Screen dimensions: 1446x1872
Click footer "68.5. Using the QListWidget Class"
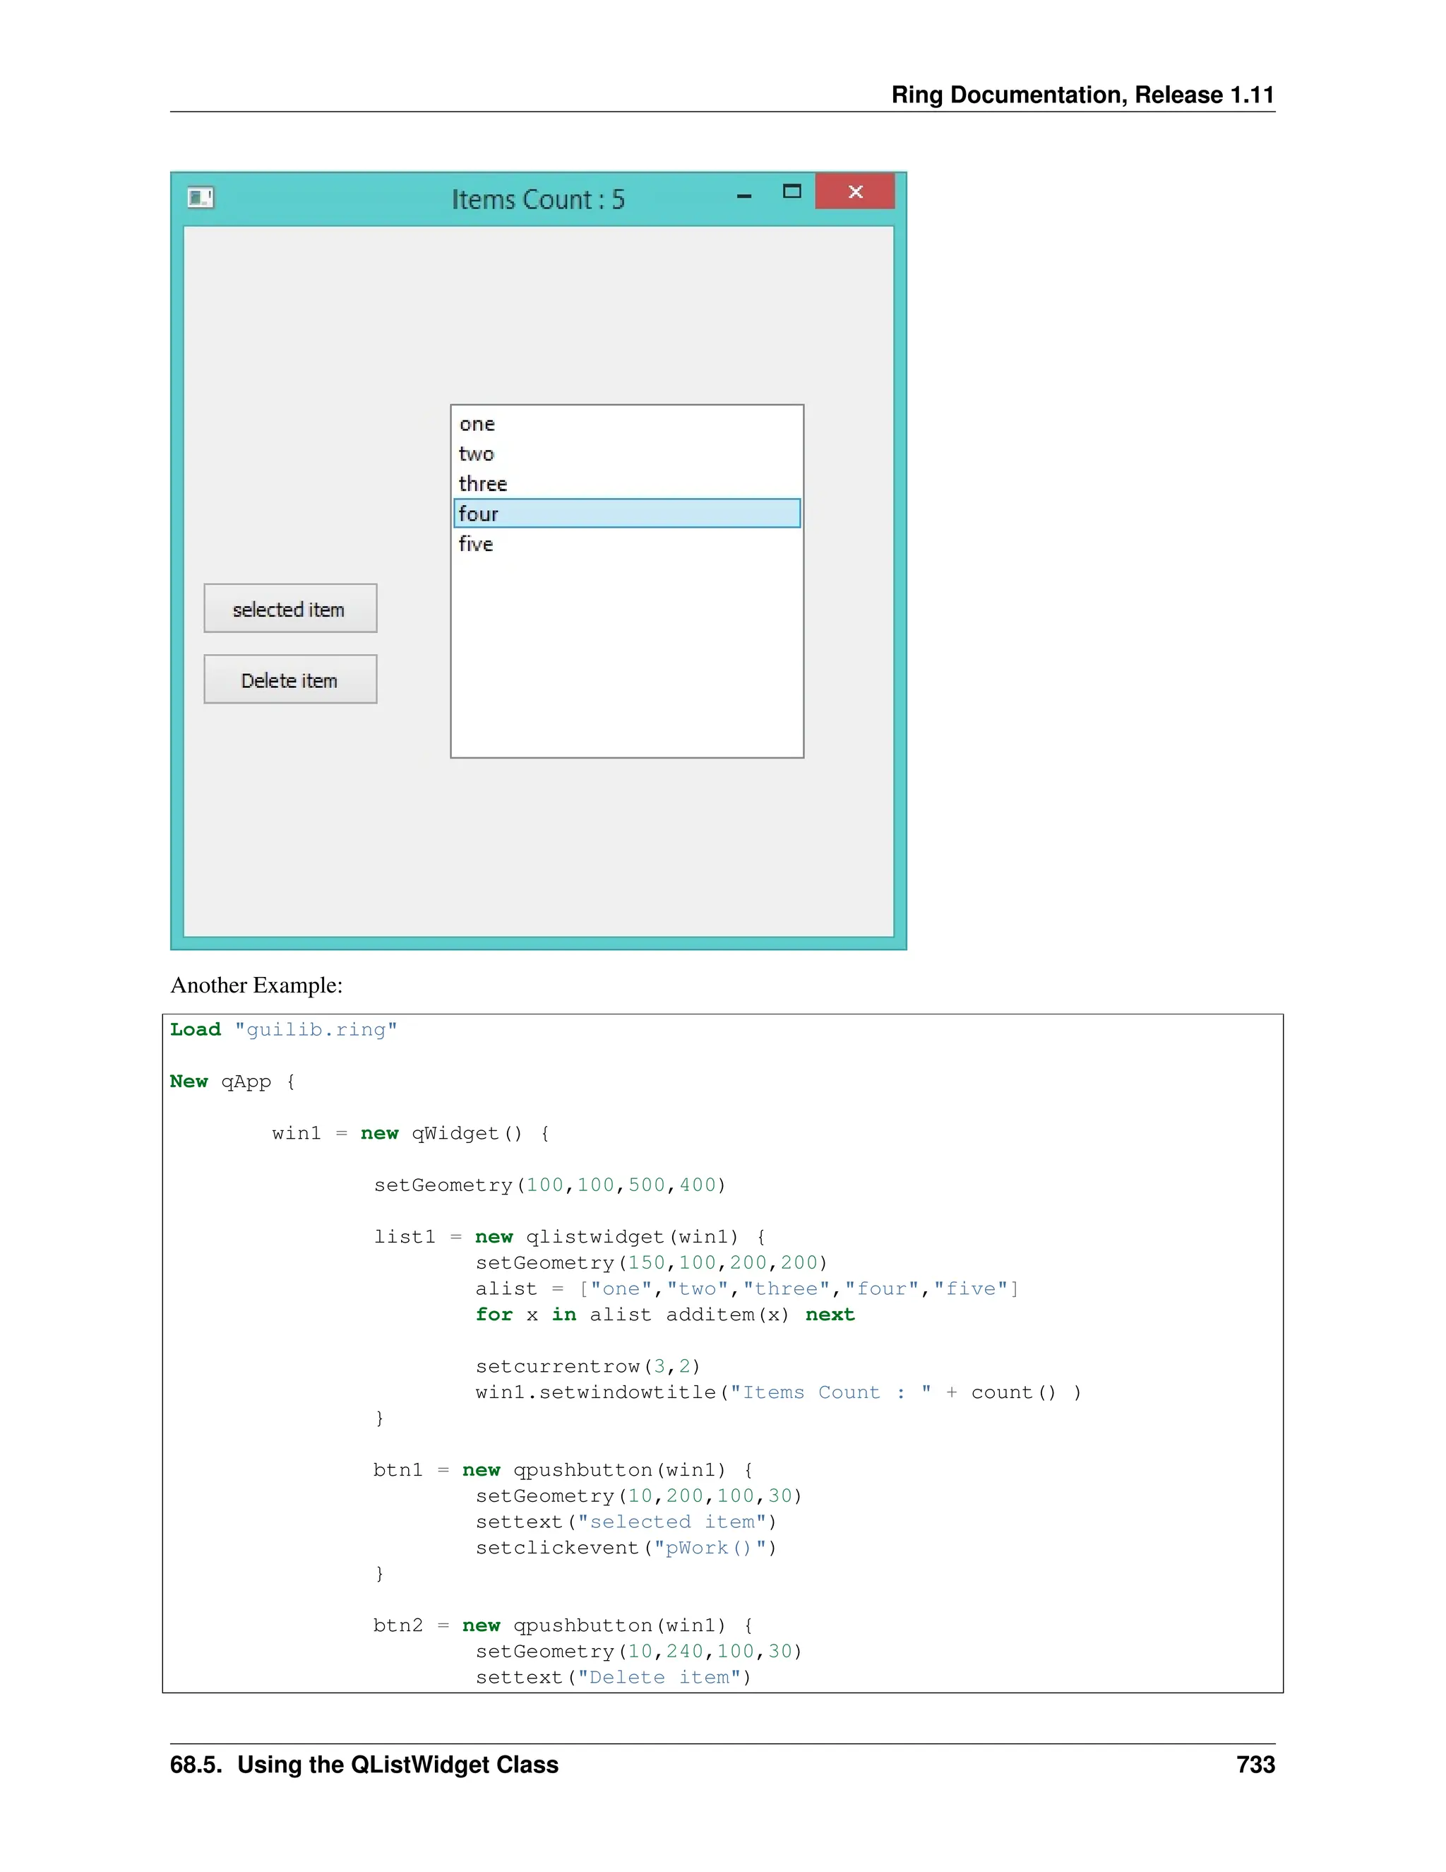[364, 1764]
